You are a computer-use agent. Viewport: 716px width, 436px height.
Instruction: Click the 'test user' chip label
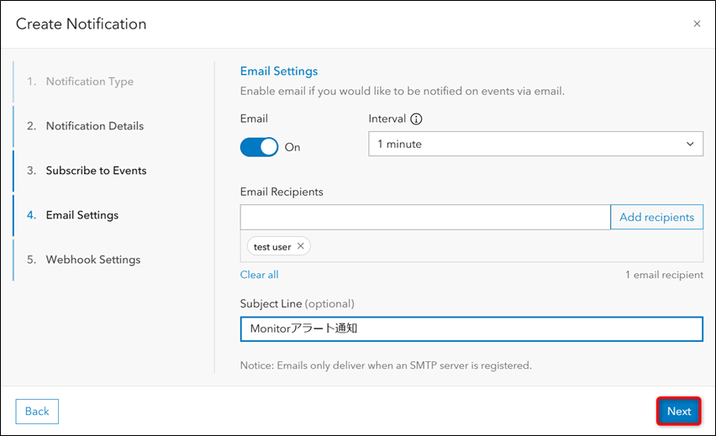(x=272, y=247)
